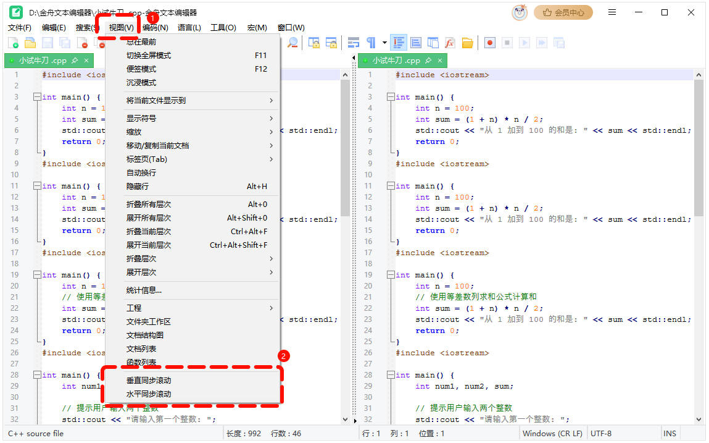Click the vertical sync scrolling lock icon
This screenshot has width=709, height=443.
click(x=314, y=43)
